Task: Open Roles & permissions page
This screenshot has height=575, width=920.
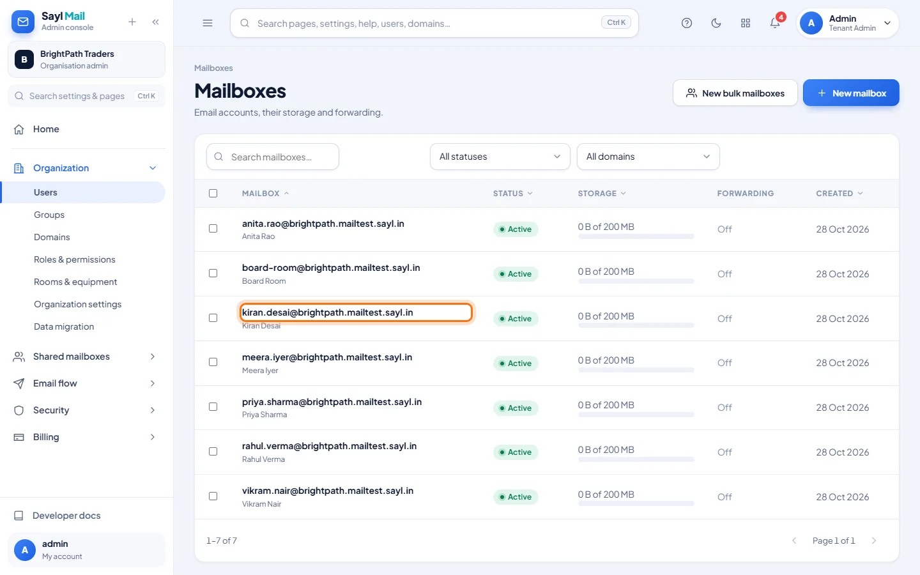Action: (x=75, y=259)
